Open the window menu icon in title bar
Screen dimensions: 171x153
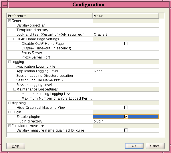tap(5, 5)
